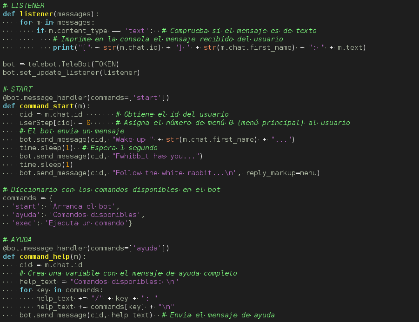This screenshot has width=419, height=322.
Task: Click the "Fwhibbit has you..." string
Action: coord(157,156)
